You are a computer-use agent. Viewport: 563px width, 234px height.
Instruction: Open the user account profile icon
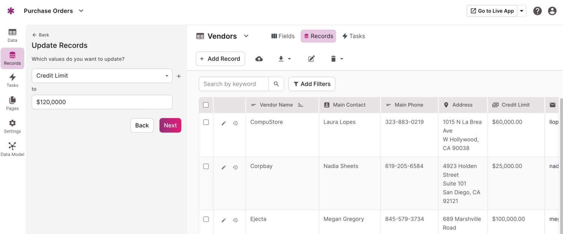[552, 11]
